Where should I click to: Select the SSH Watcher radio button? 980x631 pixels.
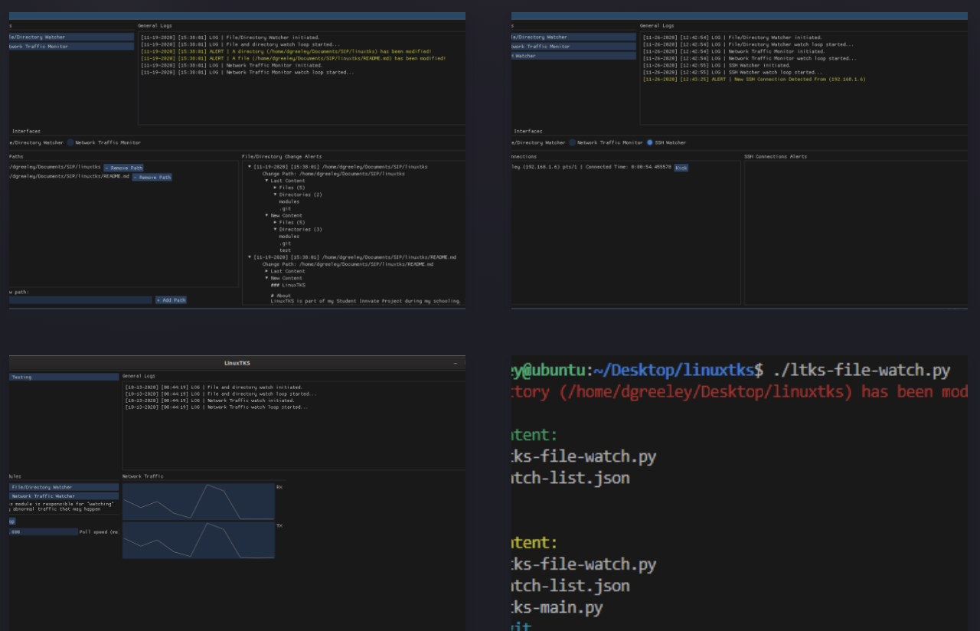pyautogui.click(x=650, y=142)
